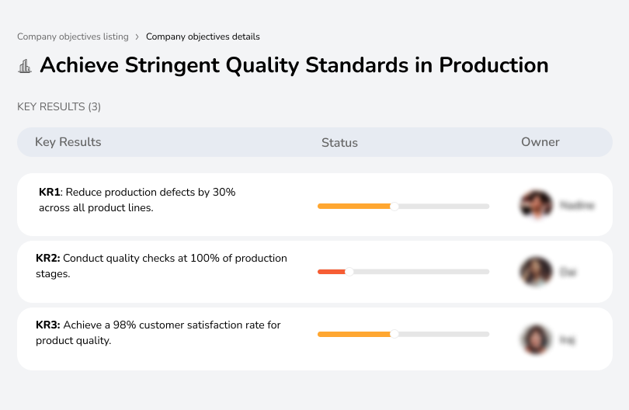Screen dimensions: 629x410
Task: Click the breadcrumb chevron separator arrow
Action: pyautogui.click(x=137, y=36)
